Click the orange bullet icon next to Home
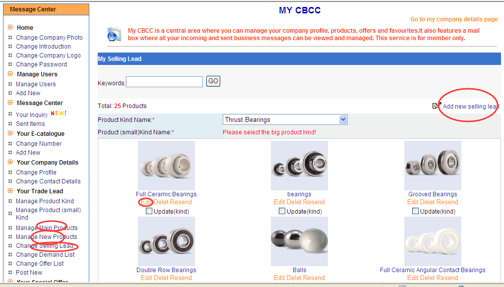Image resolution: width=504 pixels, height=287 pixels. [10, 27]
